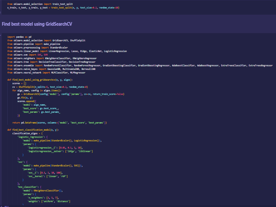Click the 'logisticregression__C' parameter line
Screen dimensions: 276x207
click(55, 148)
